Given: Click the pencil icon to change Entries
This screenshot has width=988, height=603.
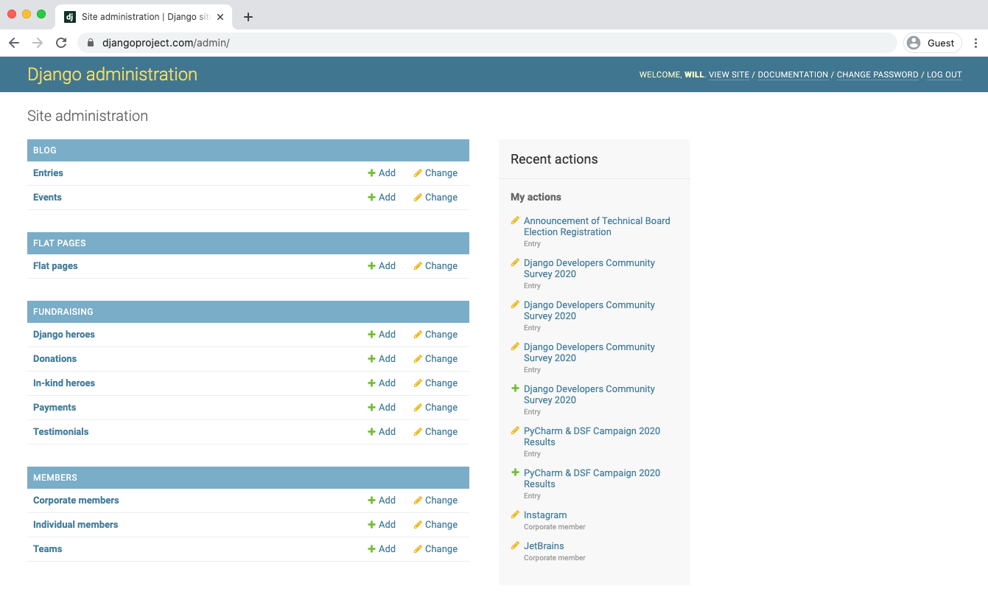Looking at the screenshot, I should point(418,173).
